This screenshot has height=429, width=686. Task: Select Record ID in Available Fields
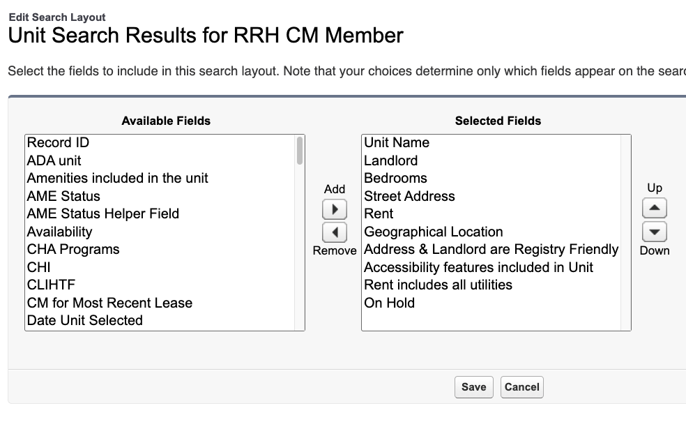(58, 142)
